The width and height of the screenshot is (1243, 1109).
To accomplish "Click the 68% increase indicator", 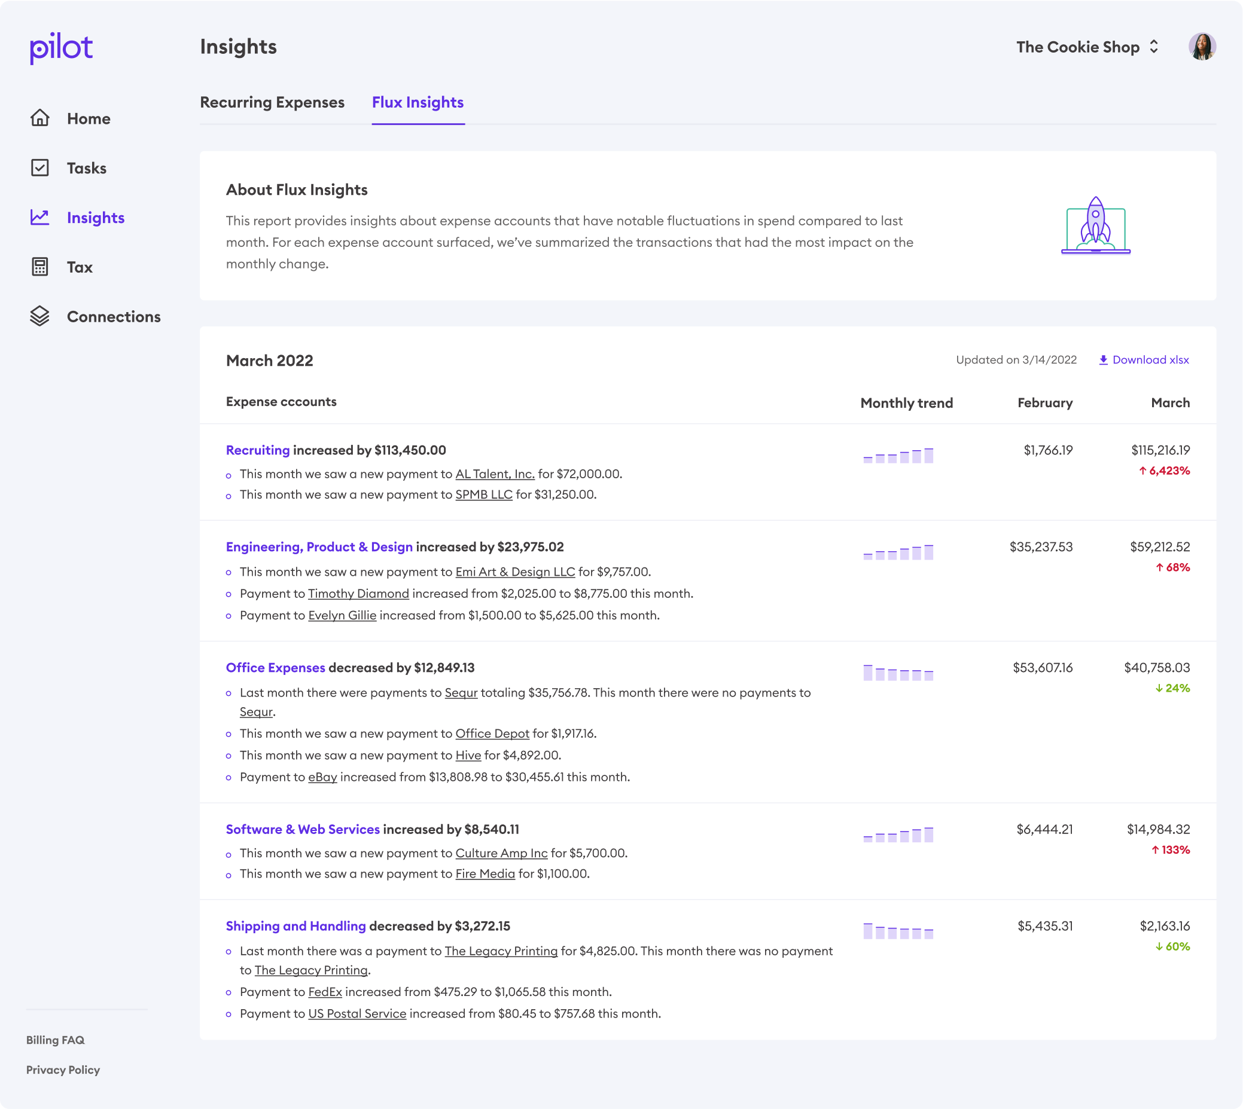I will (x=1173, y=567).
